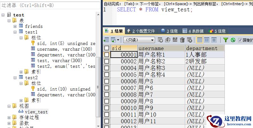Select the view_test view label
Image resolution: width=253 pixels, height=128 pixels.
36,112
